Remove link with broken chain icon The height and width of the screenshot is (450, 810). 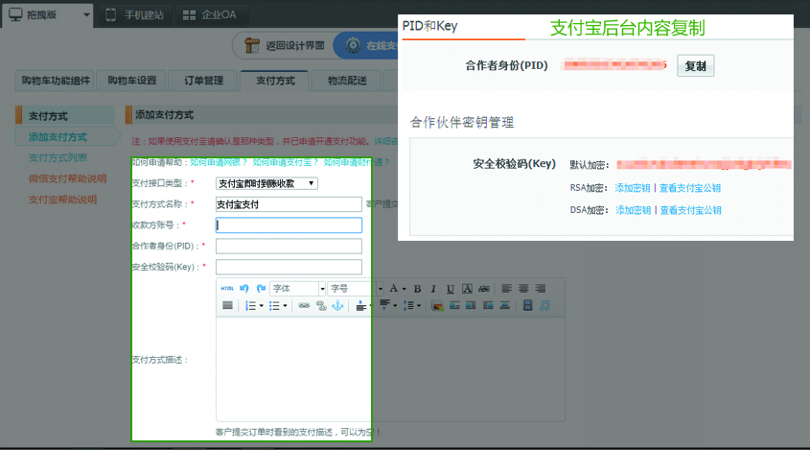coord(321,306)
